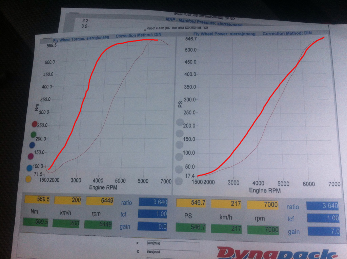Image resolution: width=347 pixels, height=259 pixels.
Task: Click 'Correction Method: DIN' above the power chart
Action: pos(287,33)
